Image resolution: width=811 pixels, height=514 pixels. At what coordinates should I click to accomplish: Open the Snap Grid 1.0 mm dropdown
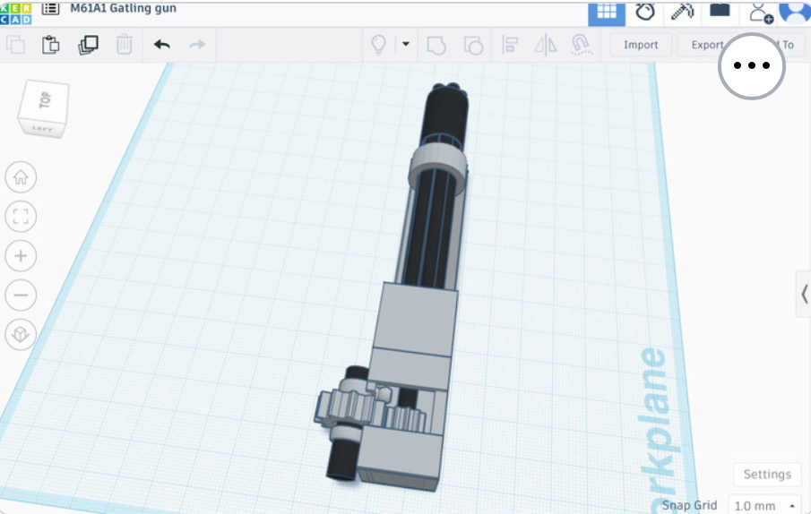[x=764, y=505]
